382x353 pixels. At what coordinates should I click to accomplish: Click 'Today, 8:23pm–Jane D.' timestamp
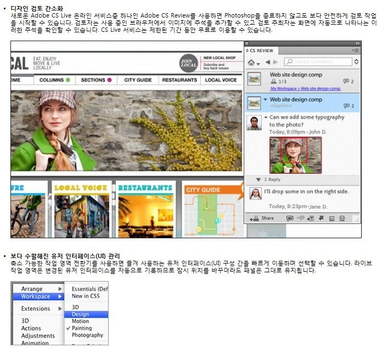coord(298,206)
